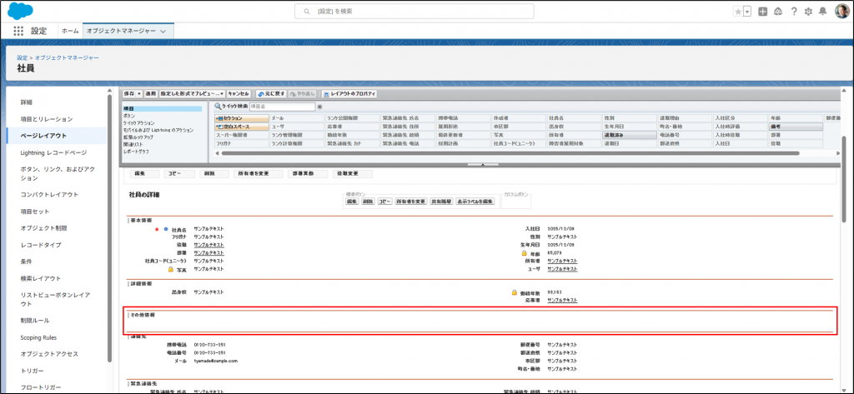Click the 設定 breadcrumb link

(x=23, y=57)
